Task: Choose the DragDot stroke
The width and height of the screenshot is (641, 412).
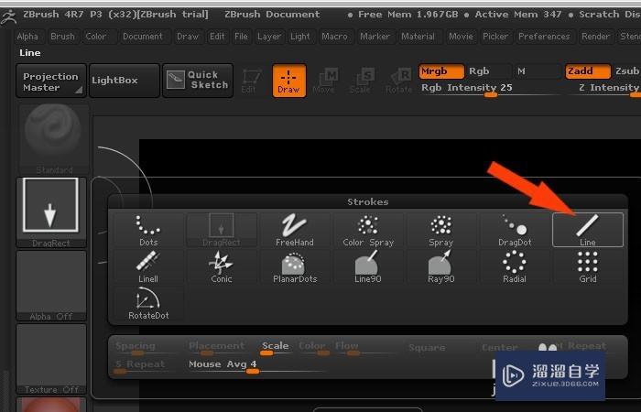Action: point(515,230)
